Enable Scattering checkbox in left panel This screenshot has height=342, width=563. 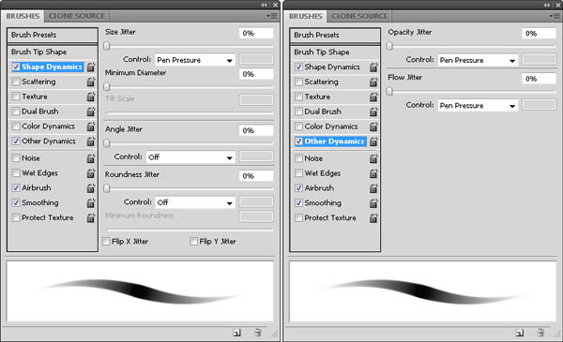pos(16,82)
